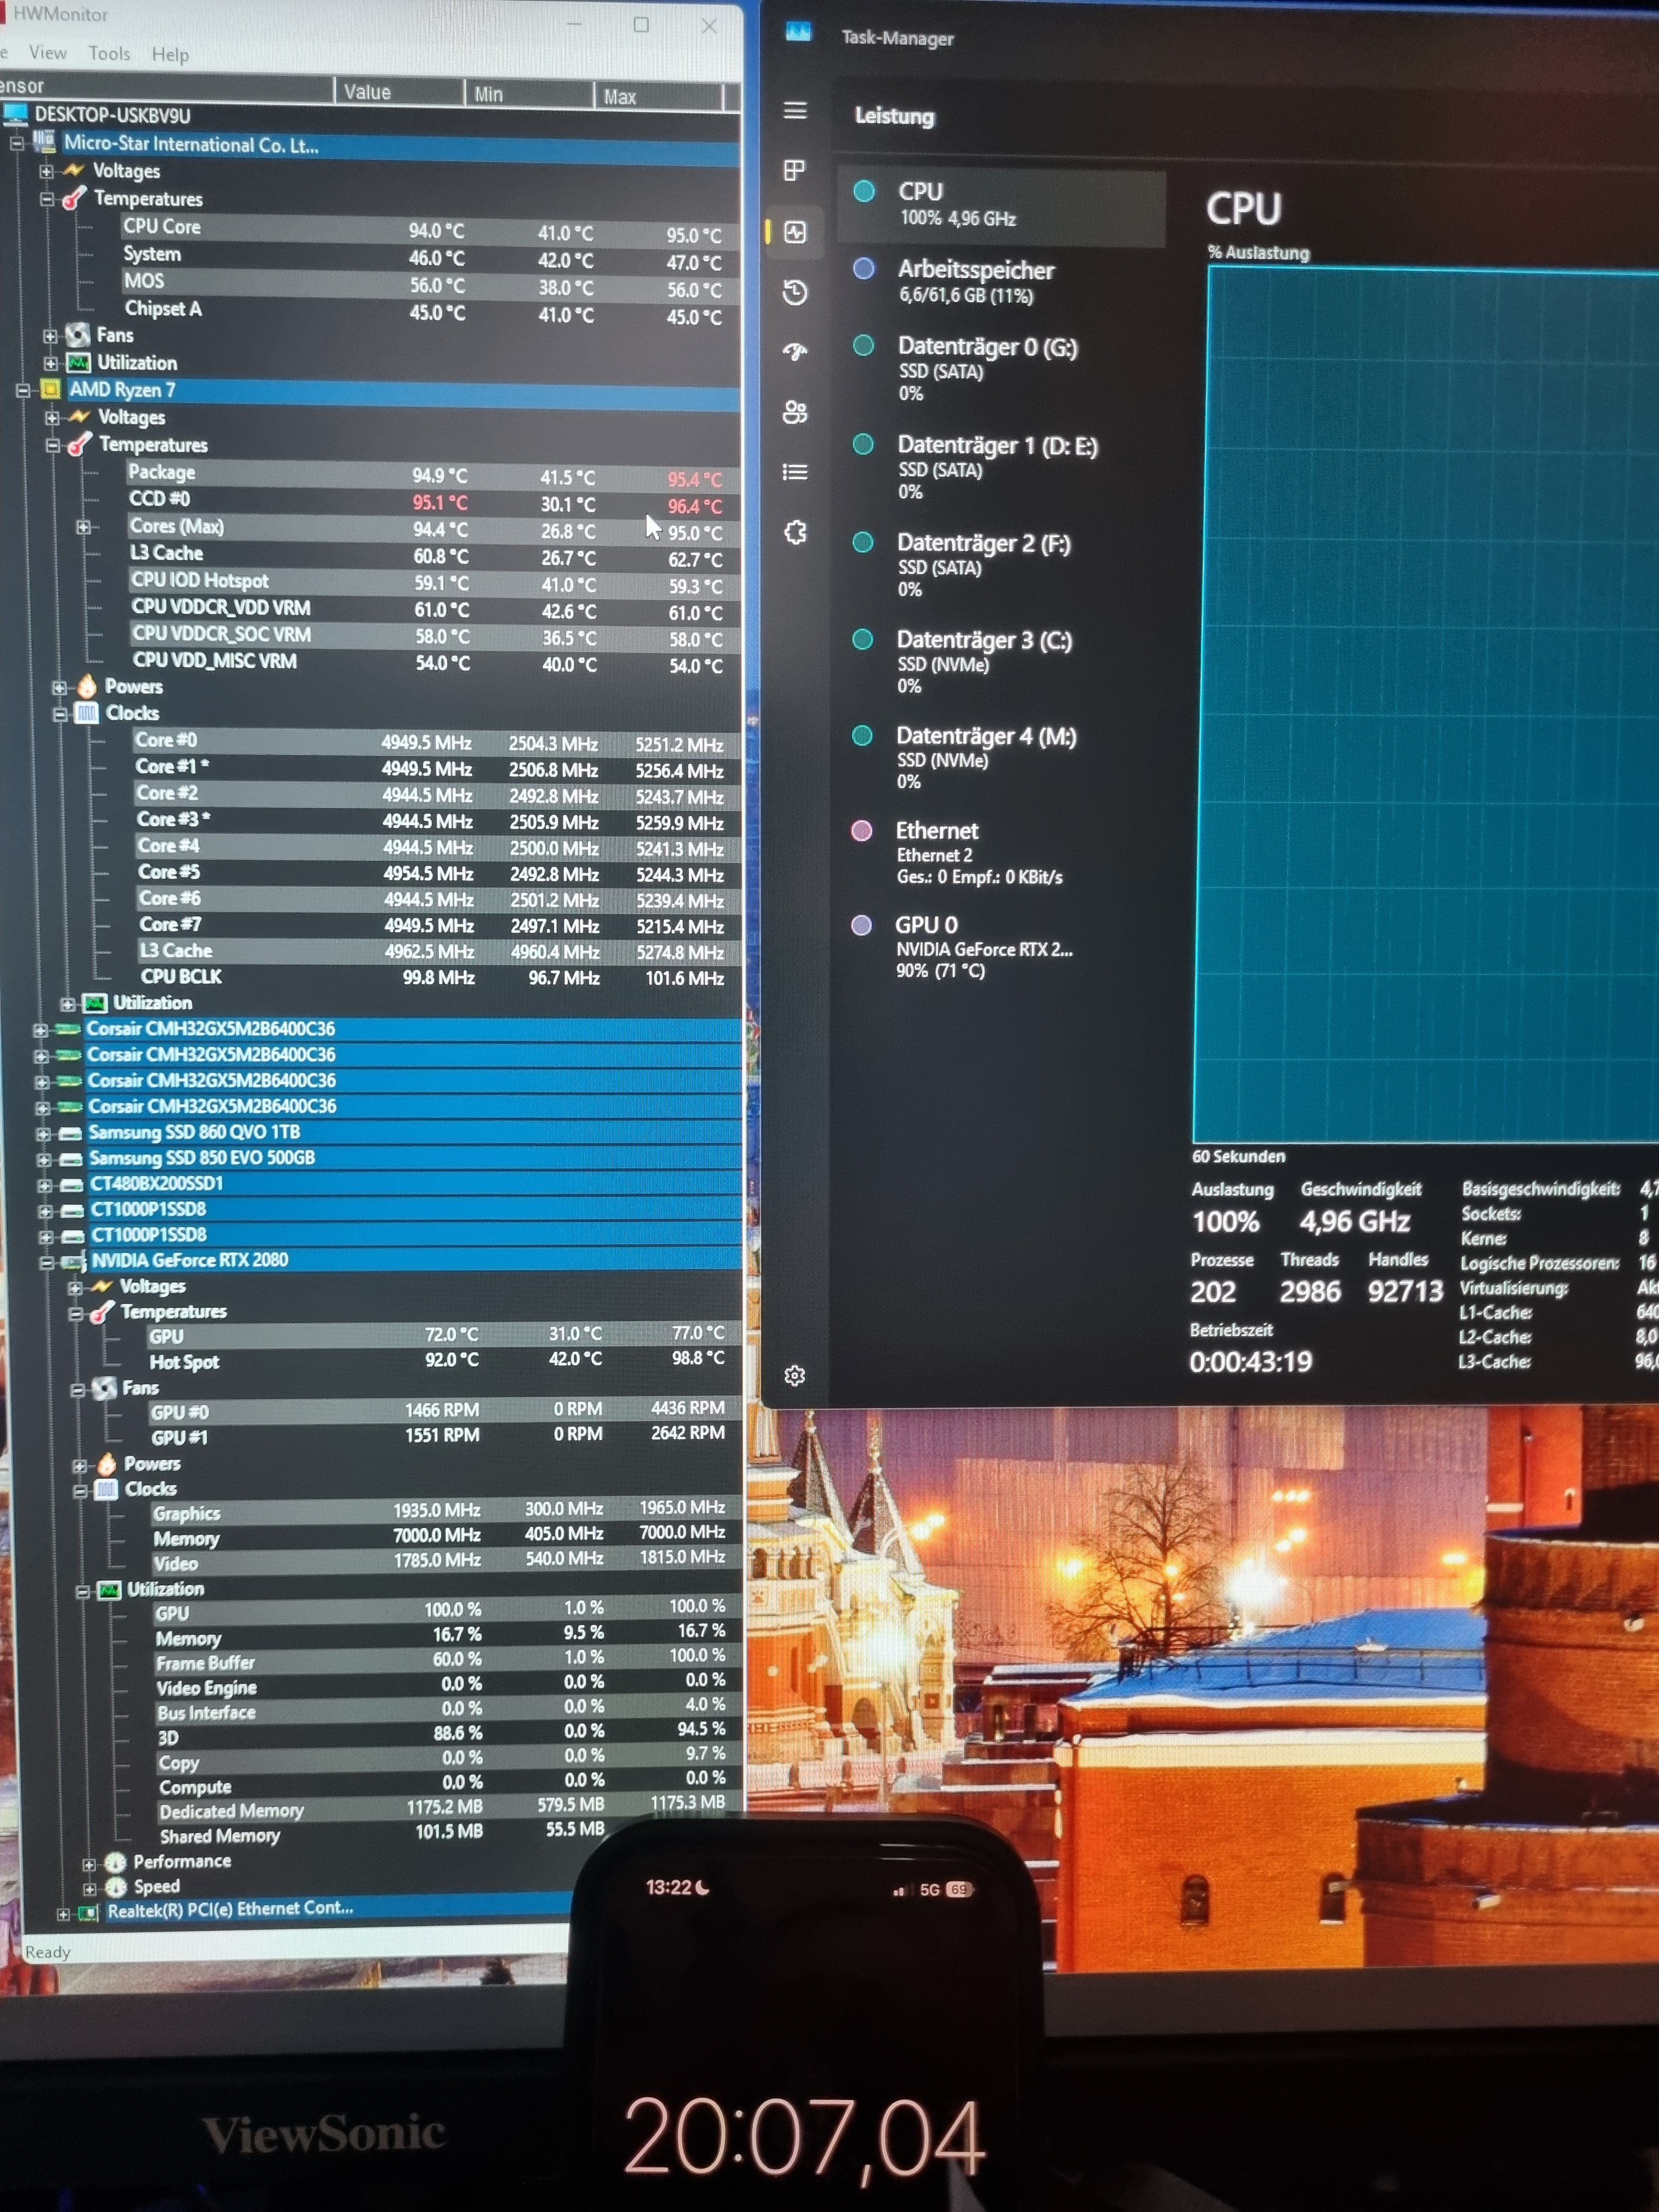Image resolution: width=1659 pixels, height=2212 pixels.
Task: Open Task Manager hamburger navigation menu
Action: click(795, 111)
